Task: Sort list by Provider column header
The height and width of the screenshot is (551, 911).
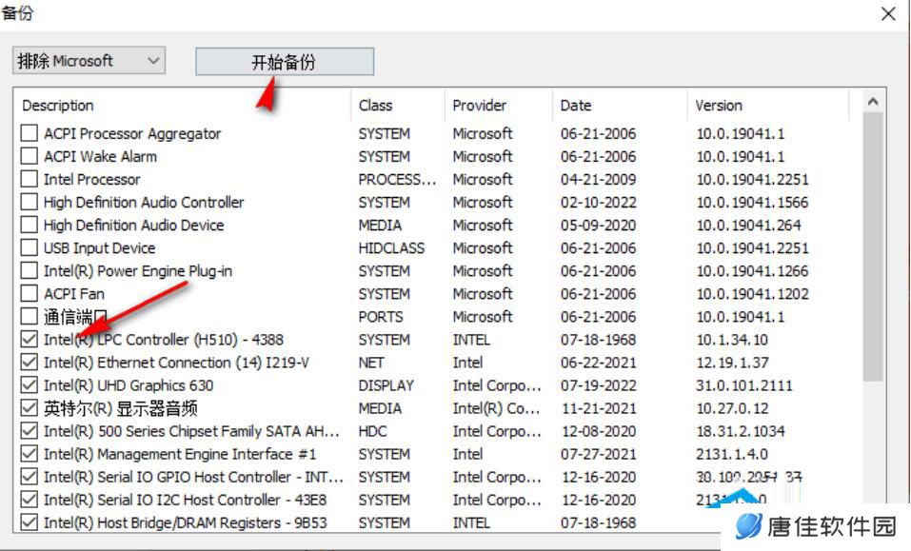Action: tap(480, 105)
